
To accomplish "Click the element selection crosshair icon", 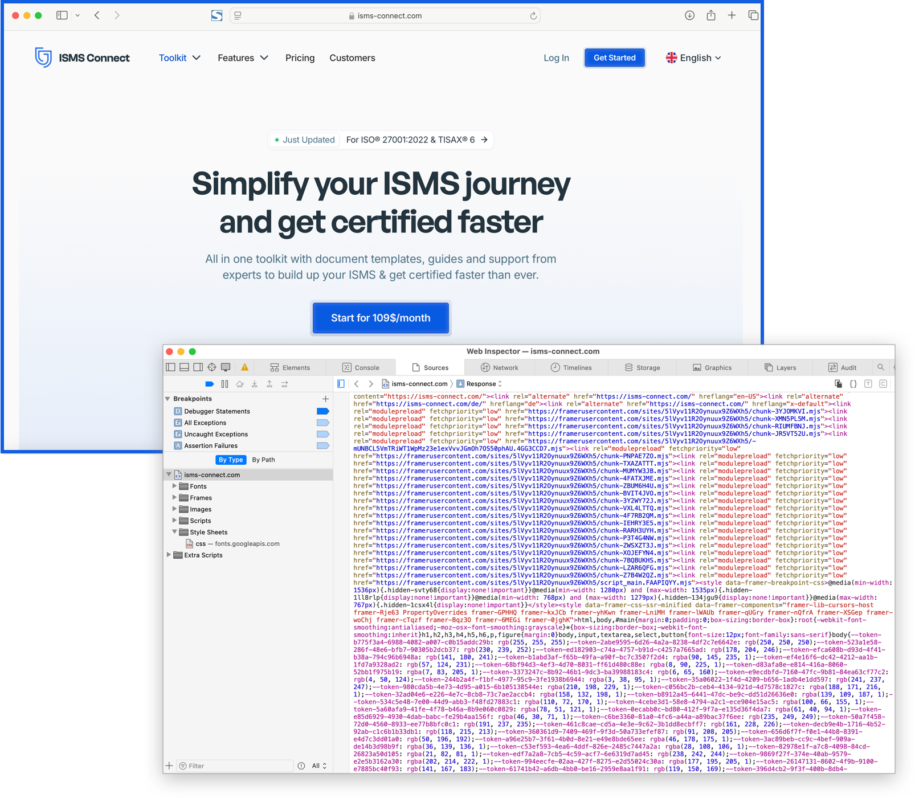I will (x=212, y=367).
